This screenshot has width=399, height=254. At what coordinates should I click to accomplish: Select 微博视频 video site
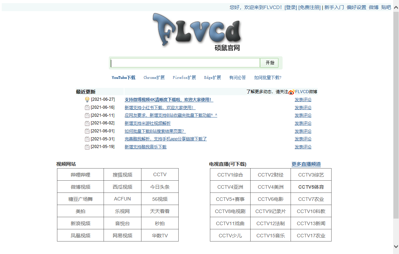coord(80,187)
